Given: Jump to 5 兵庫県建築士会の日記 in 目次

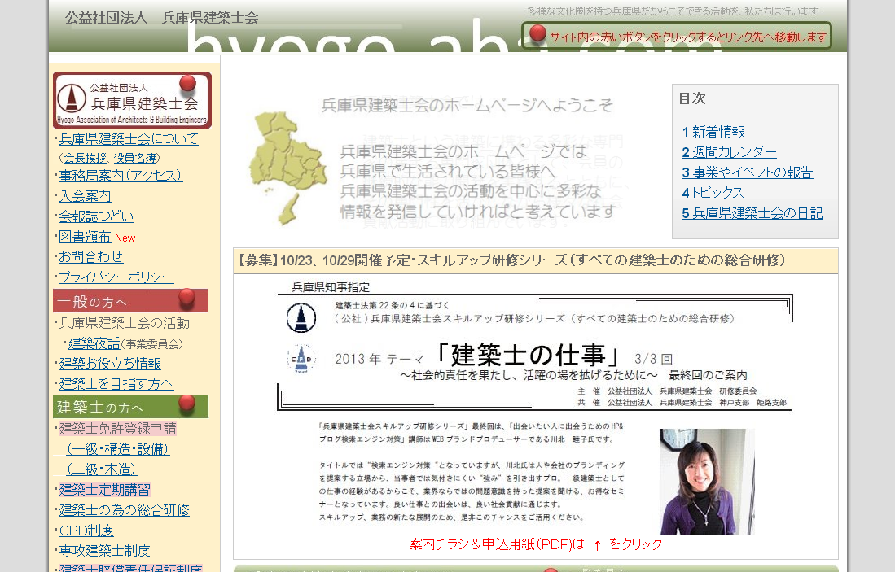Looking at the screenshot, I should point(752,212).
